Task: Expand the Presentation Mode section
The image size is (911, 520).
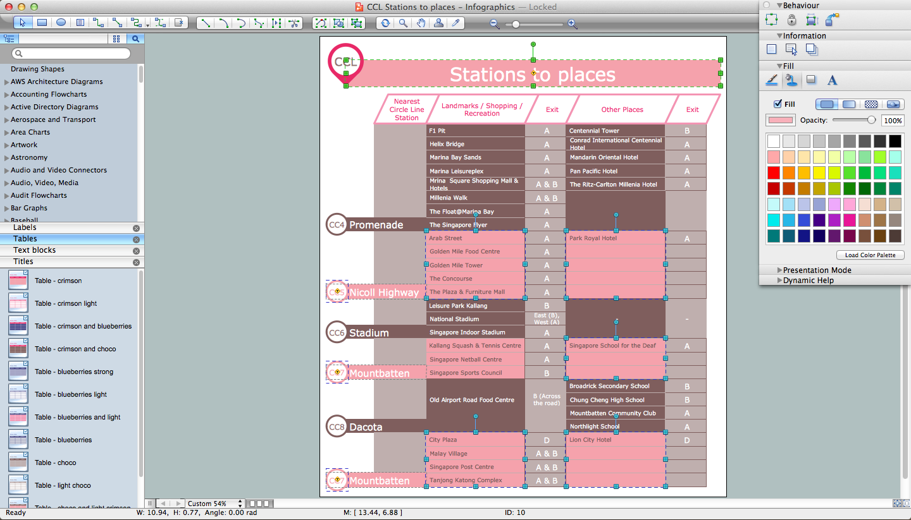Action: click(x=779, y=270)
